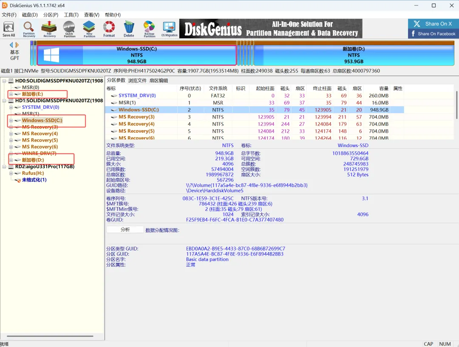Select the MS Recovery(4) row in the partition table
The image size is (459, 347).
[255, 124]
